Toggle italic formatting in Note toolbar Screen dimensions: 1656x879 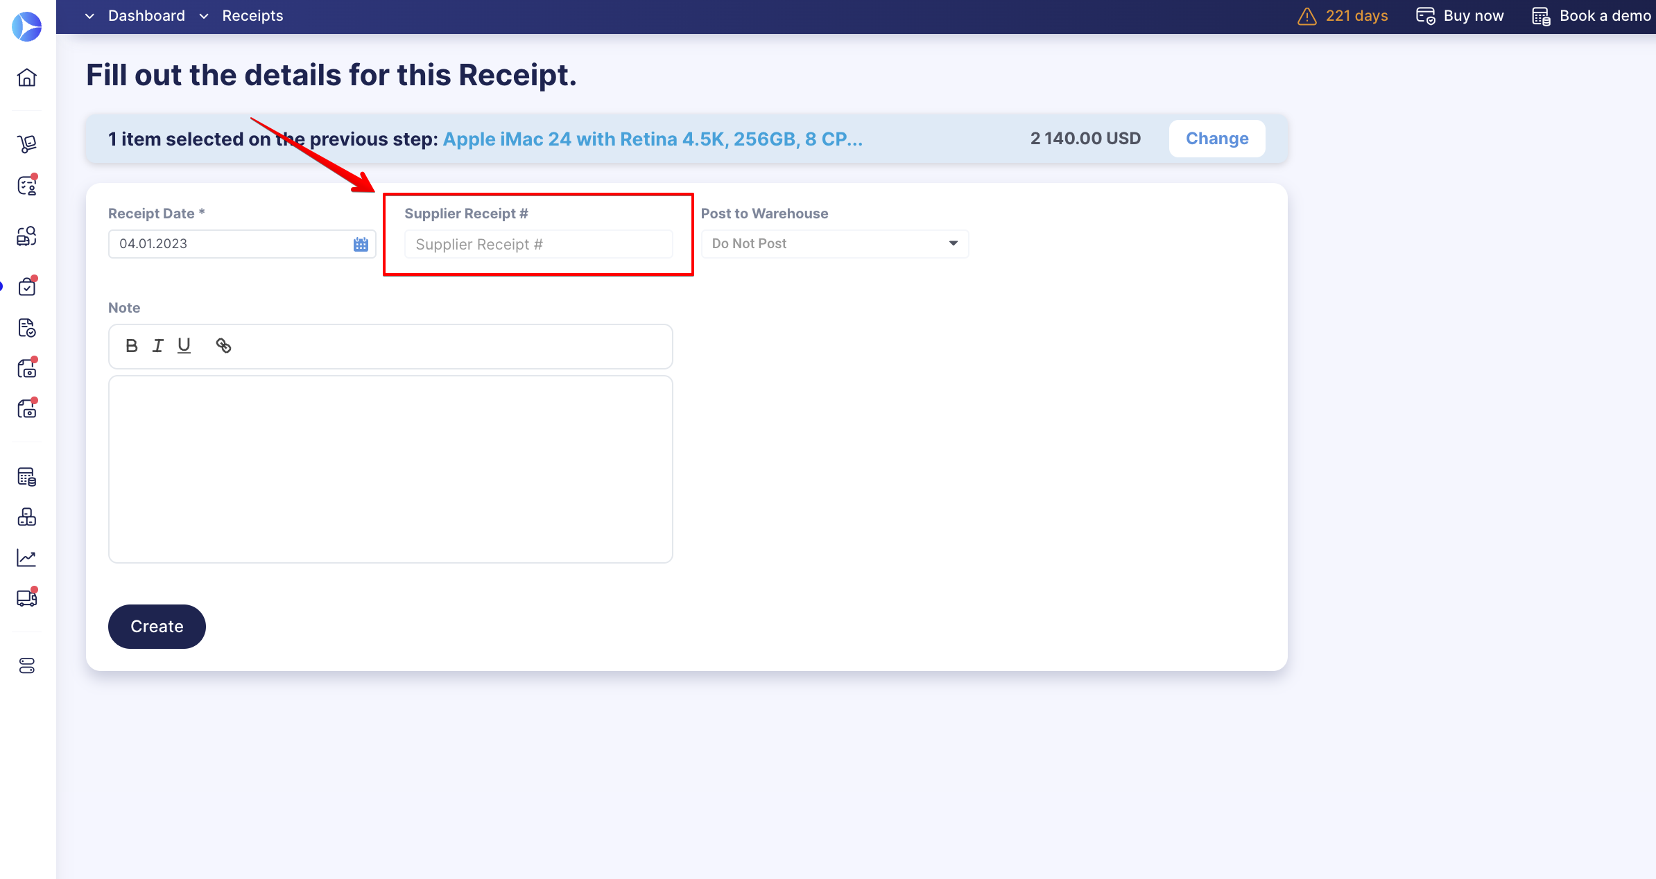click(x=158, y=346)
